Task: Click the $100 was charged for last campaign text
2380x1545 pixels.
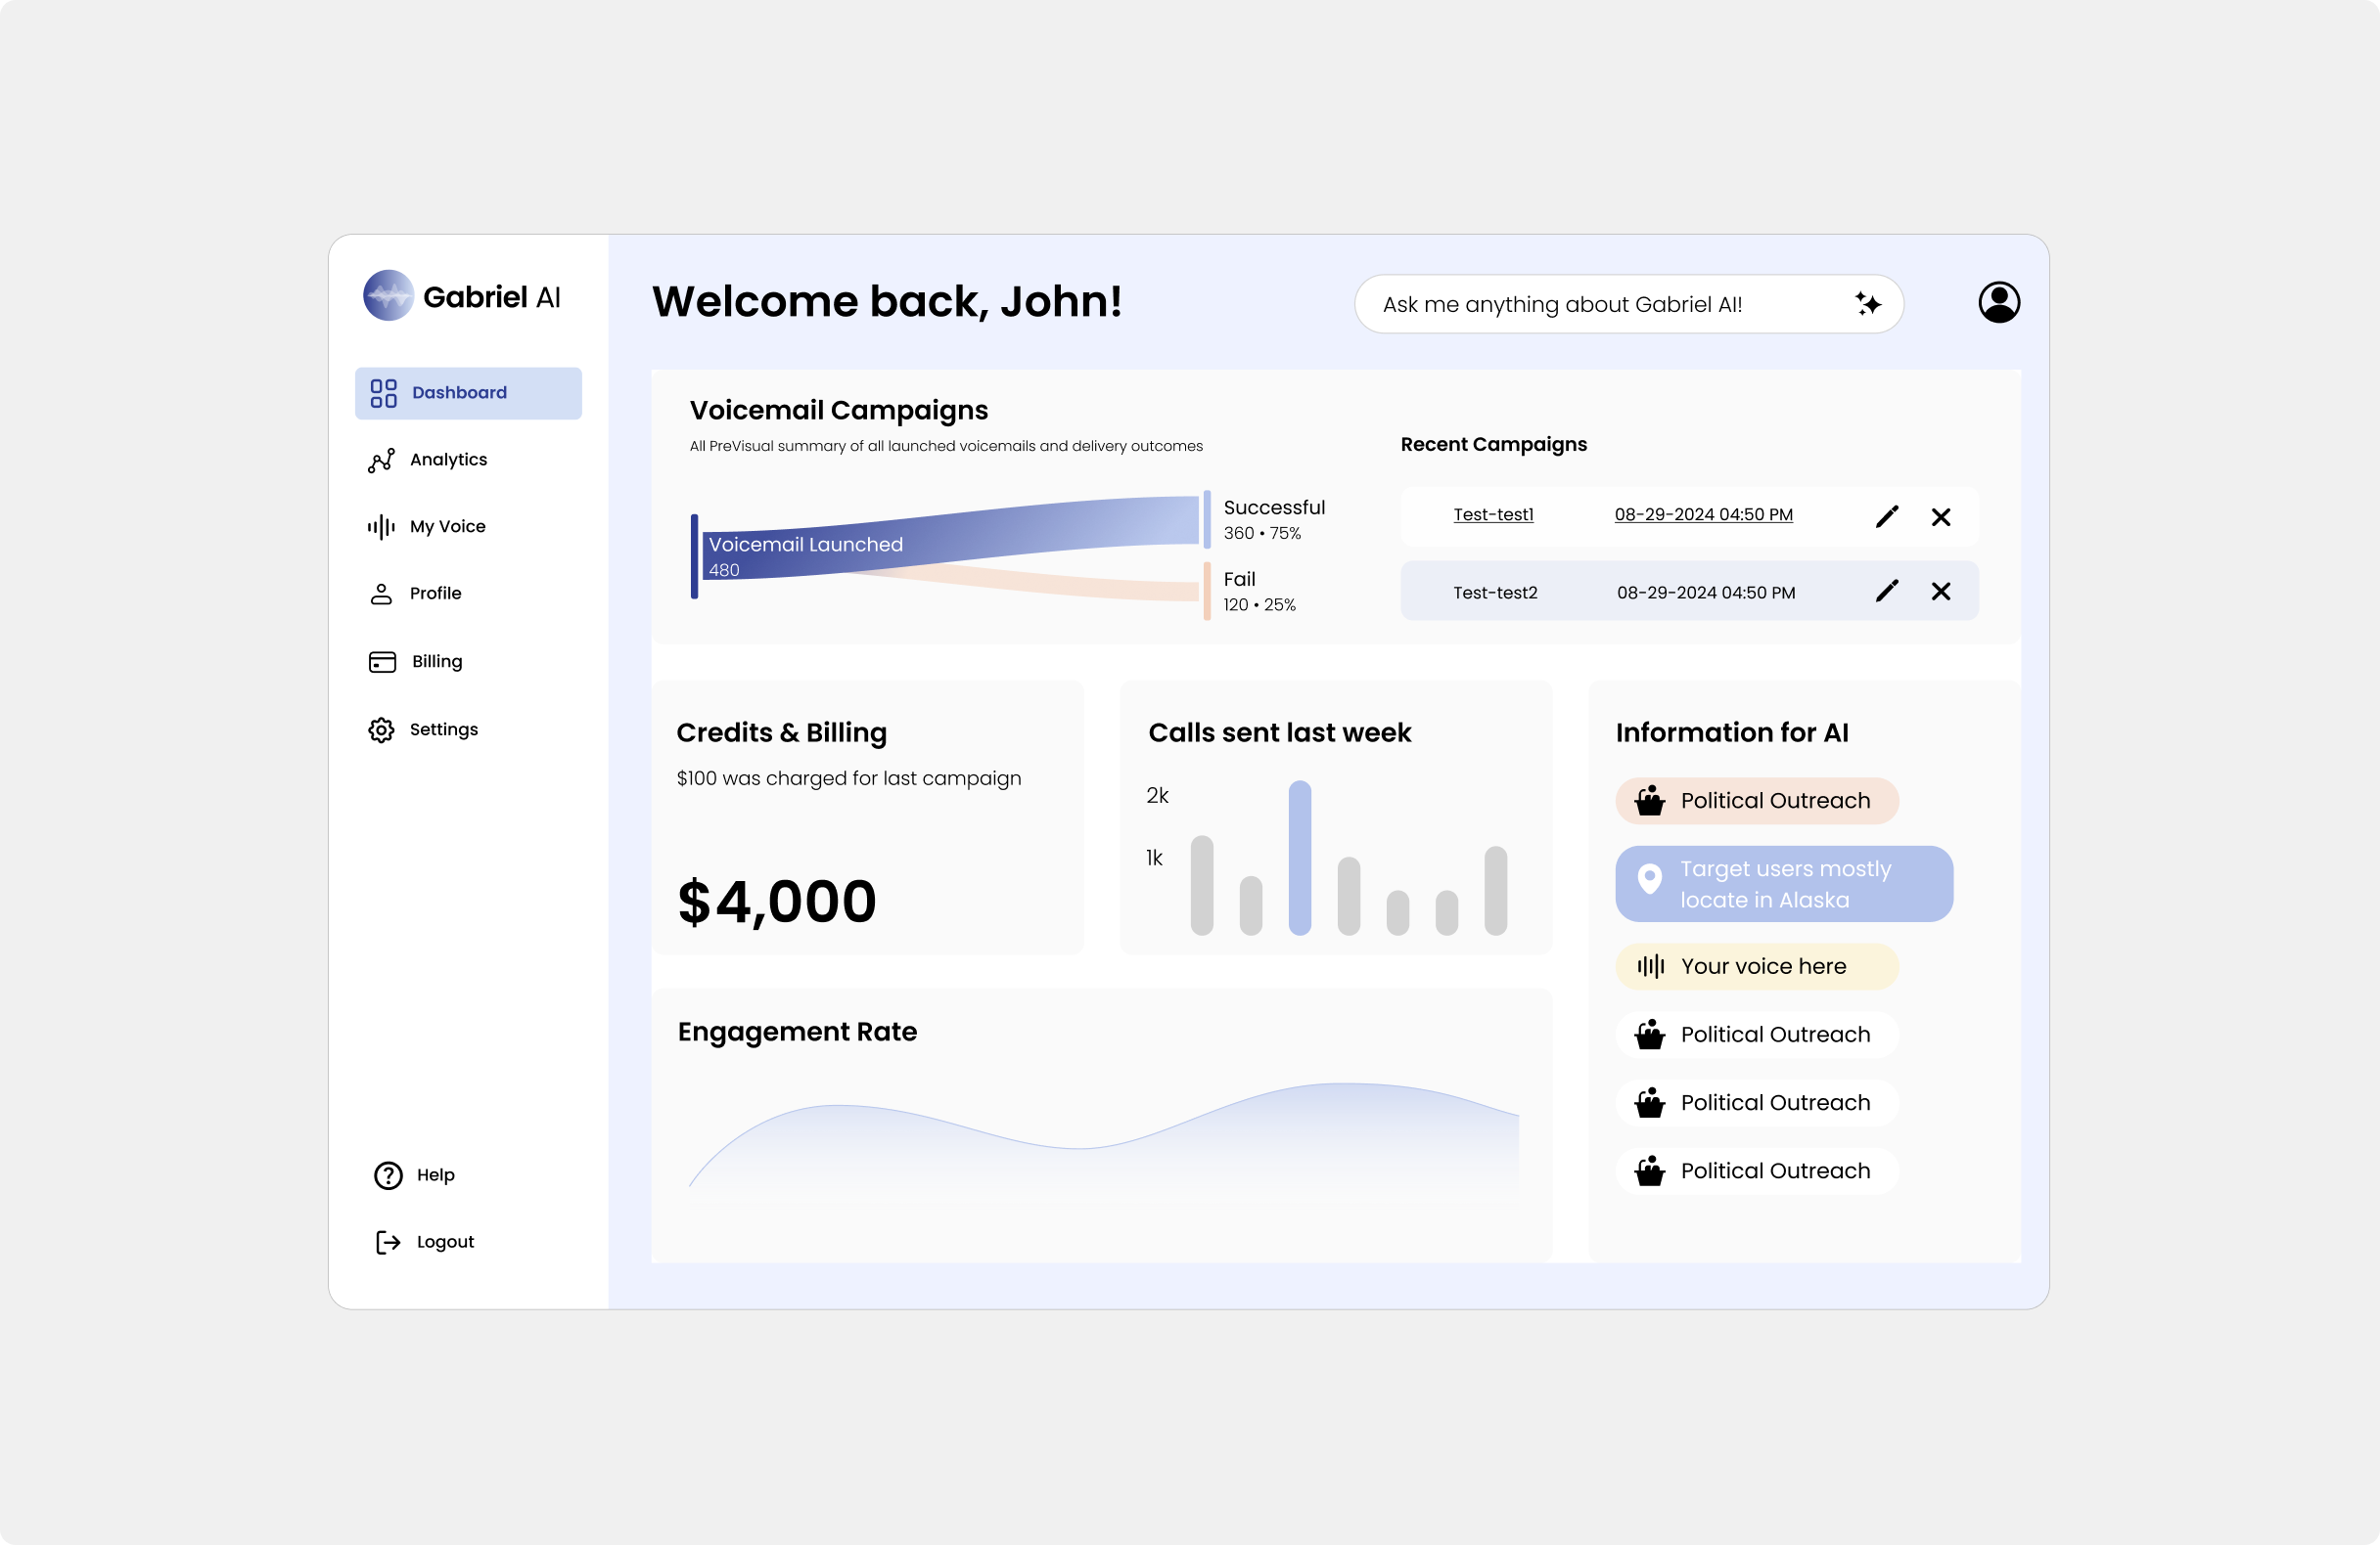Action: [848, 778]
